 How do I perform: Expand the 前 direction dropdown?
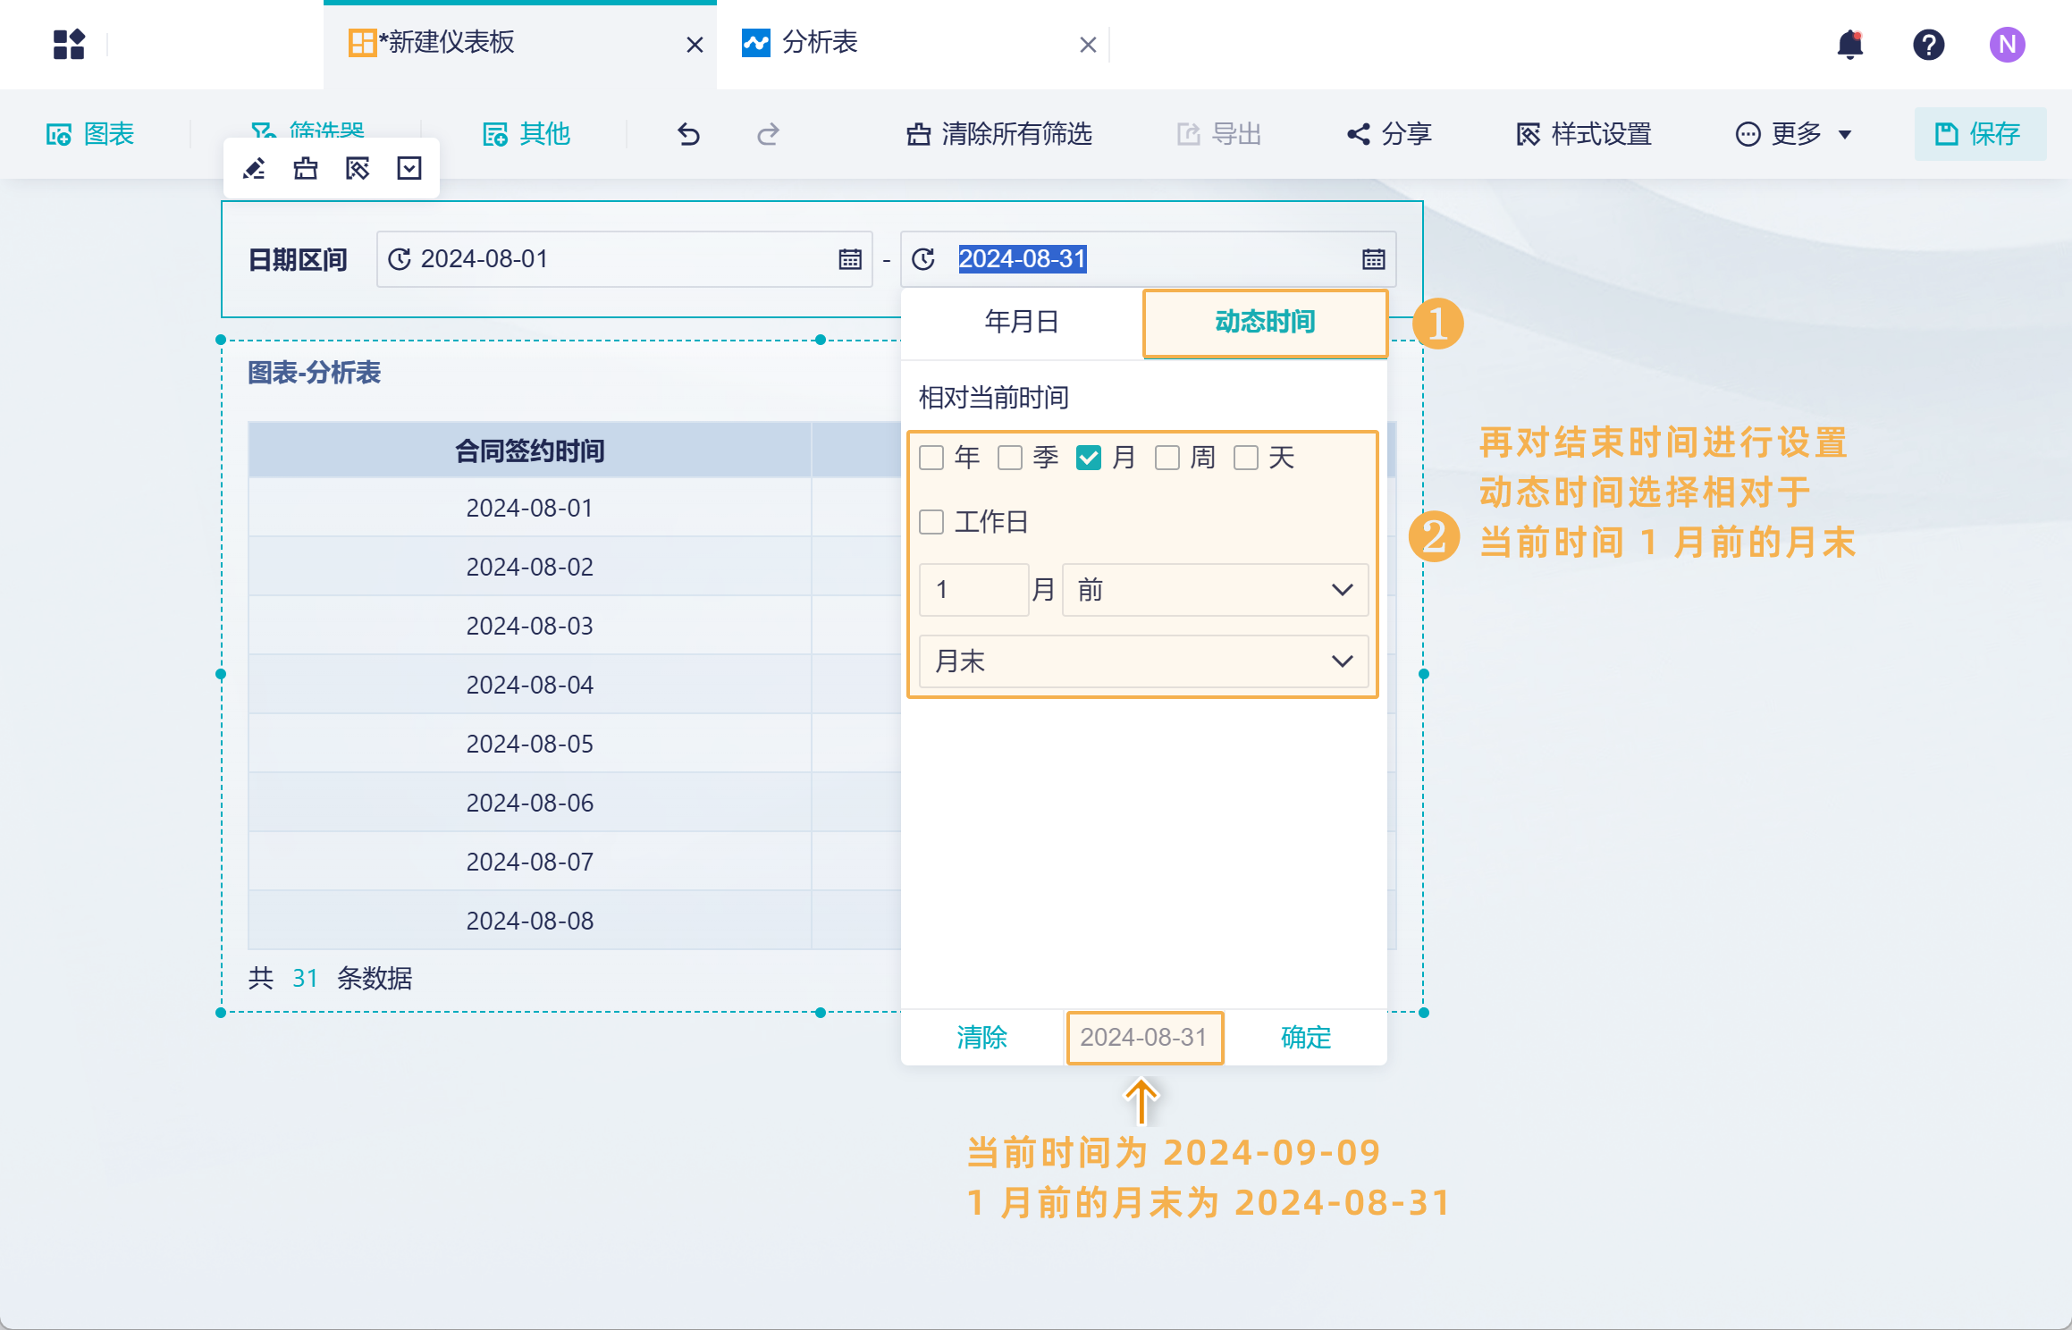[1214, 590]
